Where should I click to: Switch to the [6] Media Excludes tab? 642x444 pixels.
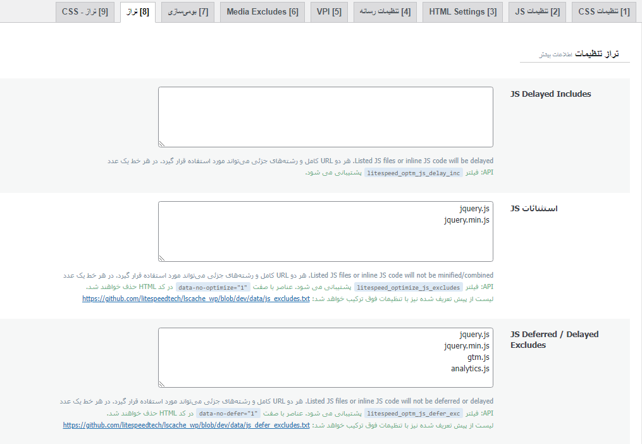coord(262,12)
